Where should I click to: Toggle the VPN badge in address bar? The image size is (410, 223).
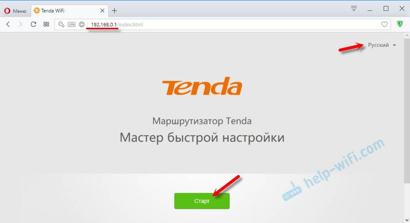click(x=71, y=24)
